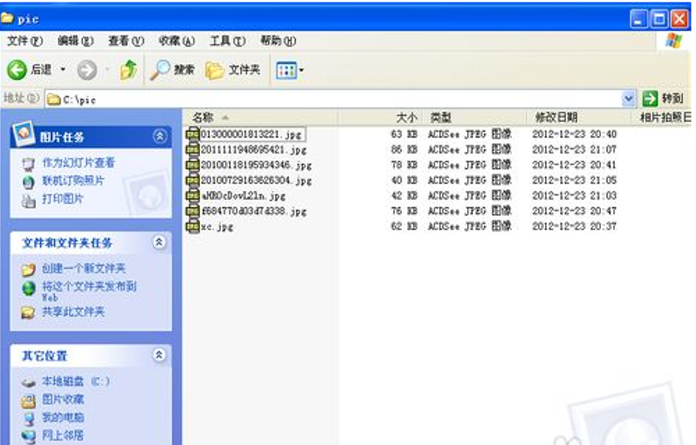Viewport: 696px width, 445px height.
Task: Click 作为幻灯片查看 link
Action: click(78, 163)
